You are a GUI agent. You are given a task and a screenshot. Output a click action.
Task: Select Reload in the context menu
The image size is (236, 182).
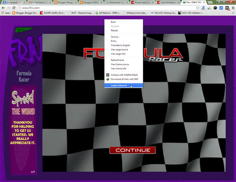124,30
